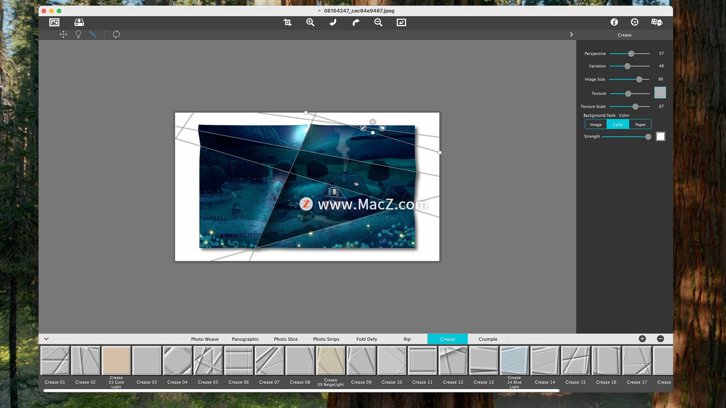Switch to Crumple tab
Image resolution: width=726 pixels, height=408 pixels.
coord(488,339)
